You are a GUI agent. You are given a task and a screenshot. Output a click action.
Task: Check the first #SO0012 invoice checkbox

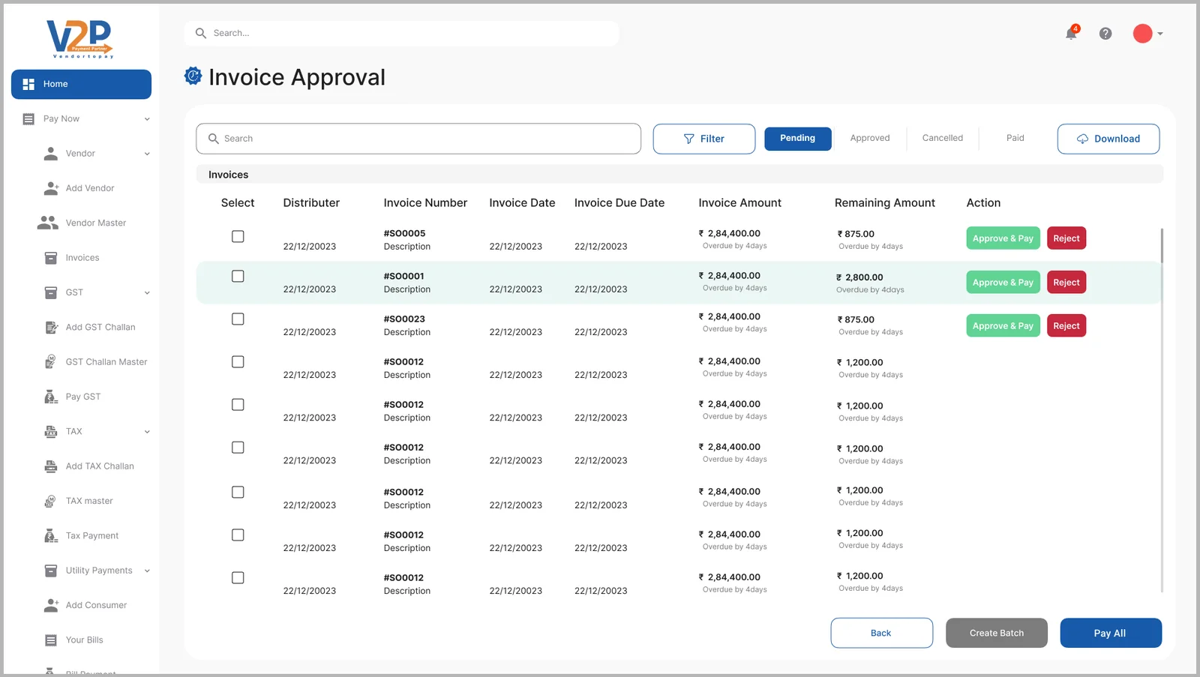[238, 361]
